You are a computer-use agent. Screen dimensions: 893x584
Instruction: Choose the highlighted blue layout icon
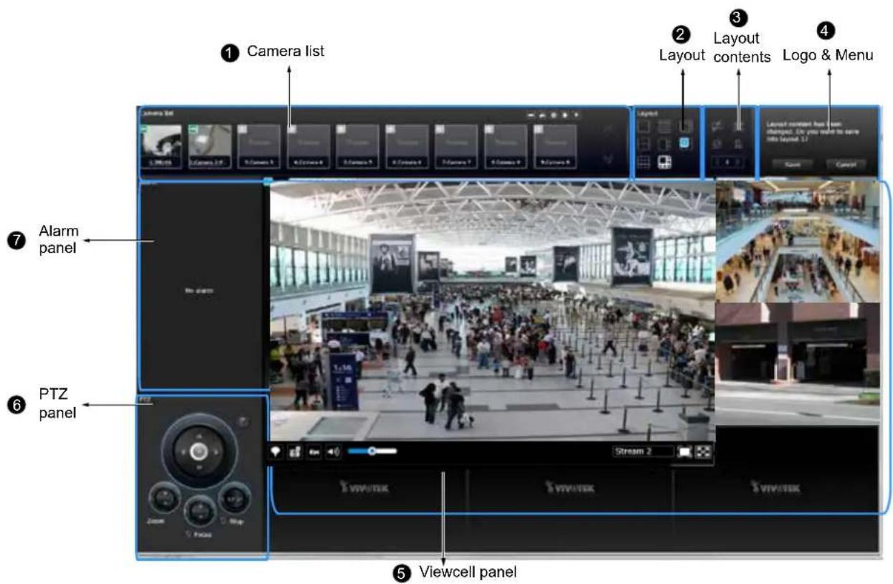coord(684,143)
